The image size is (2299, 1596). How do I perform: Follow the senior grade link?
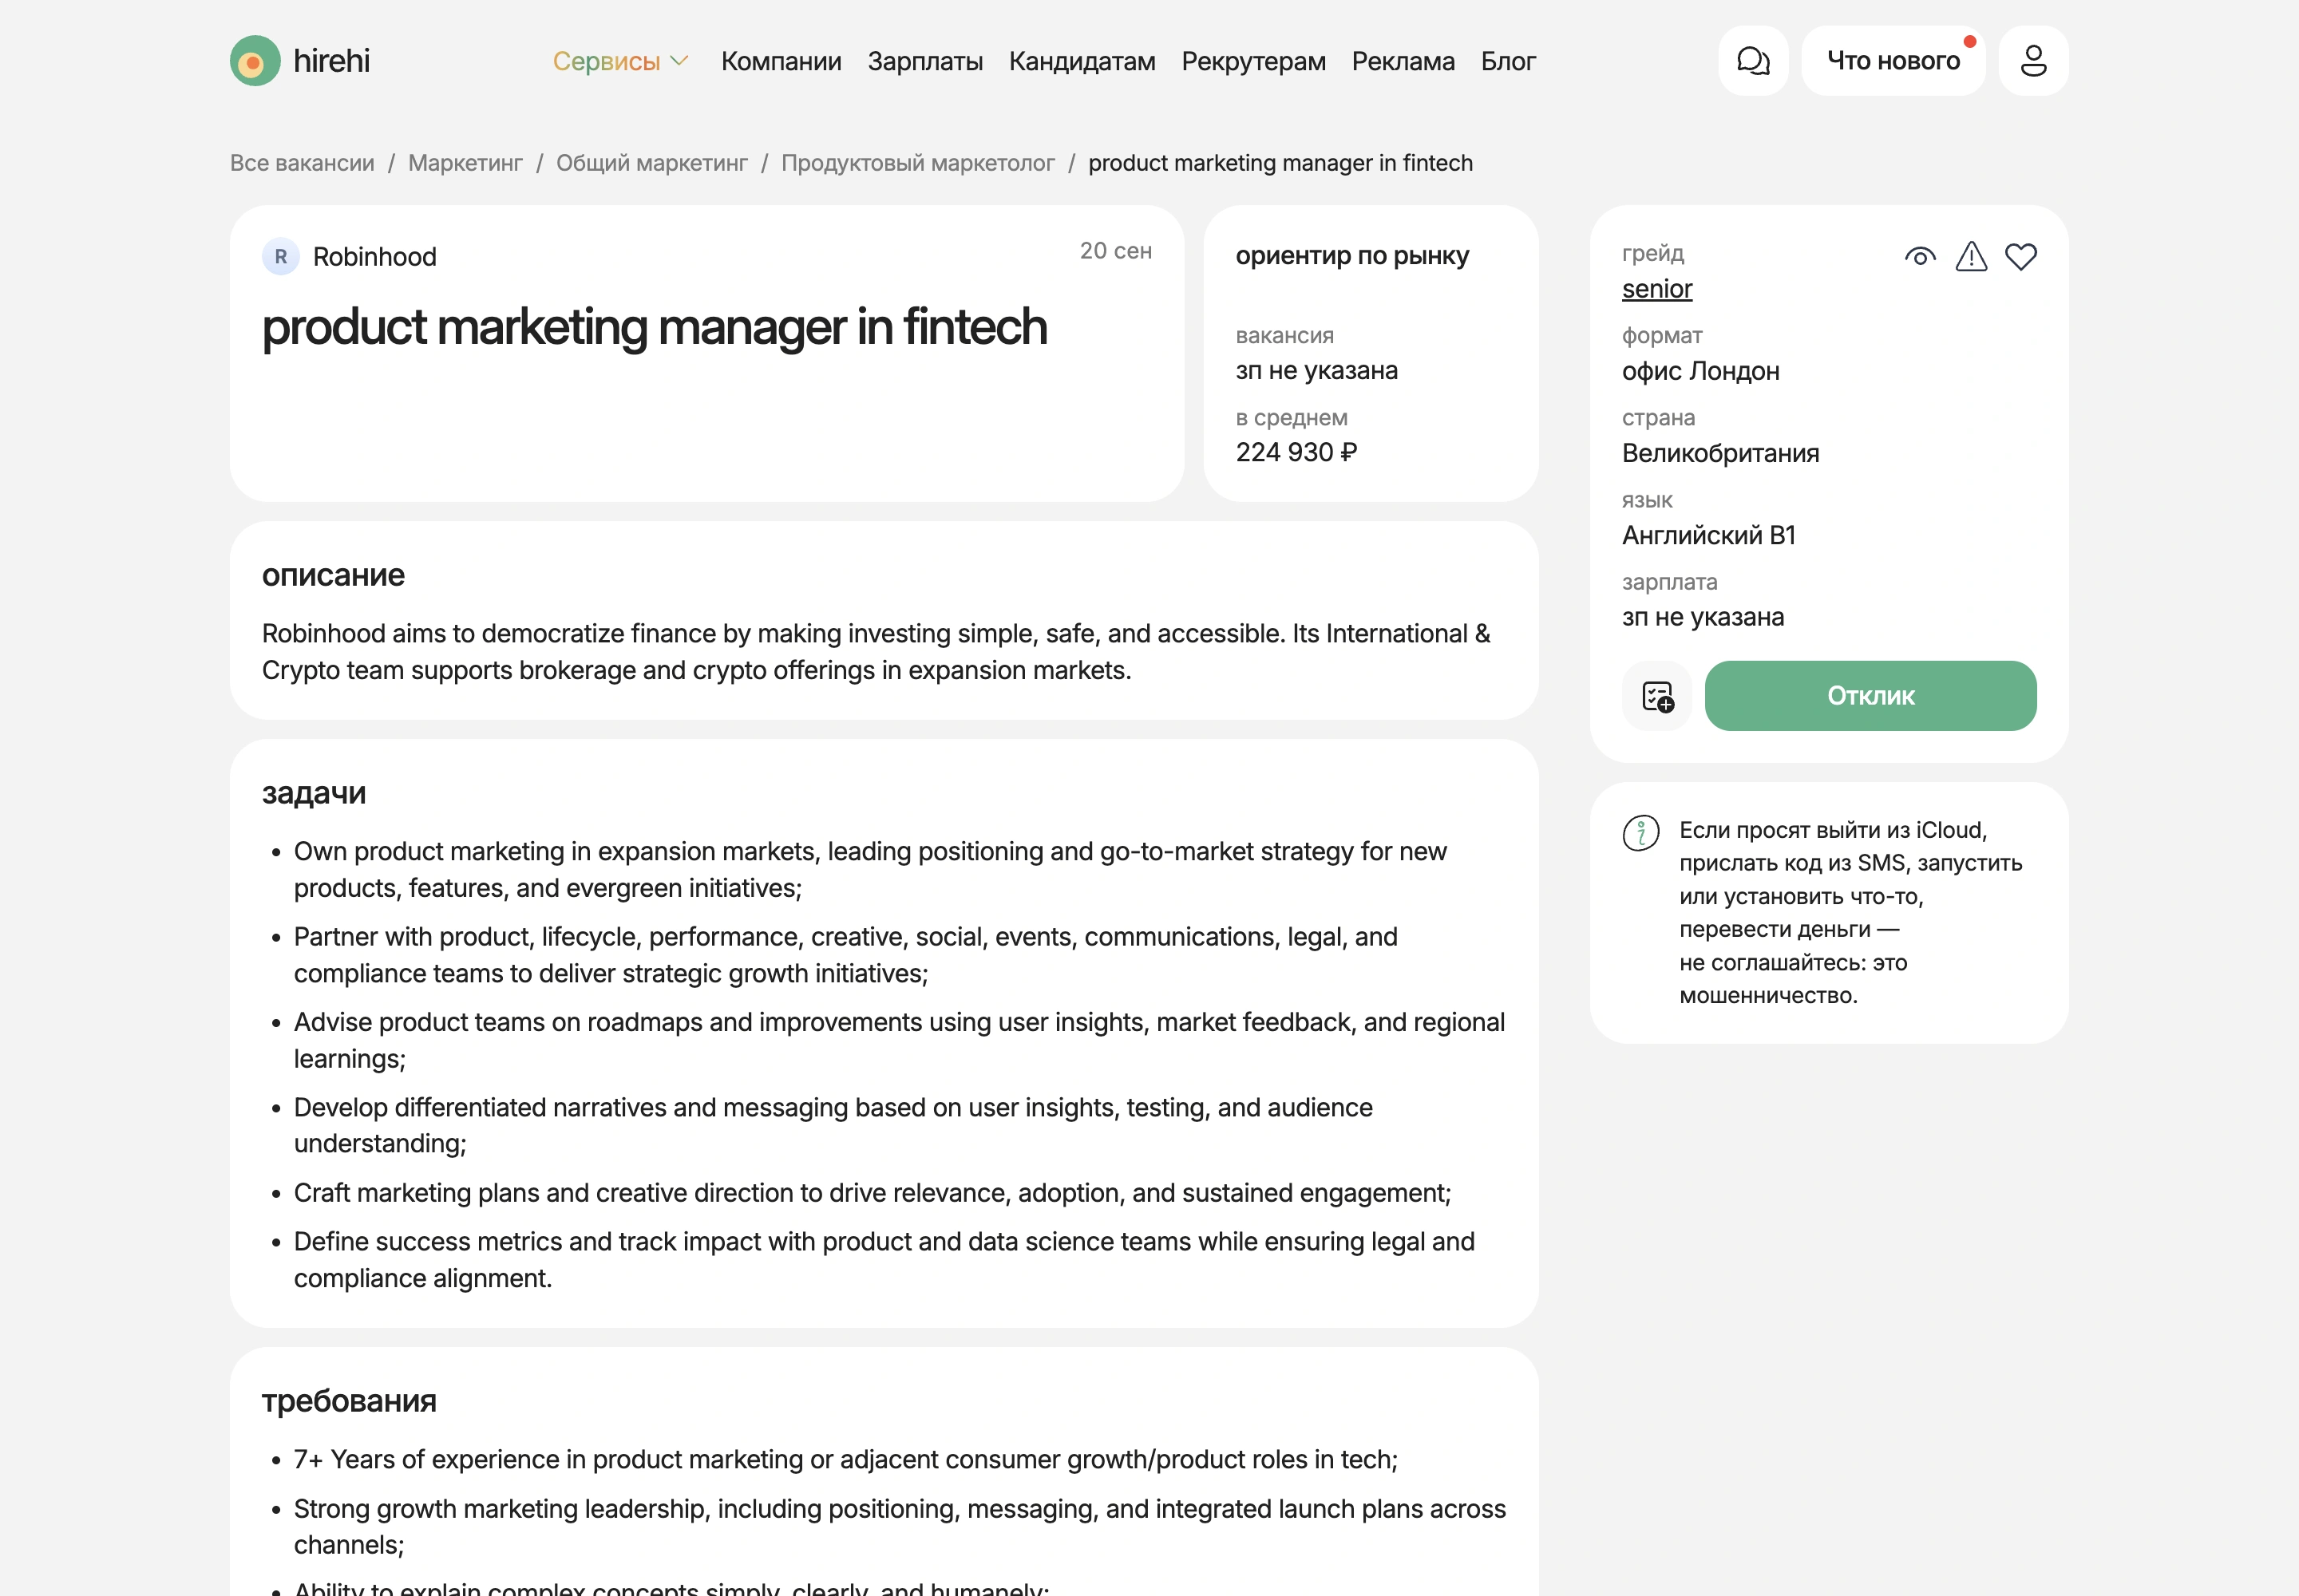point(1656,289)
